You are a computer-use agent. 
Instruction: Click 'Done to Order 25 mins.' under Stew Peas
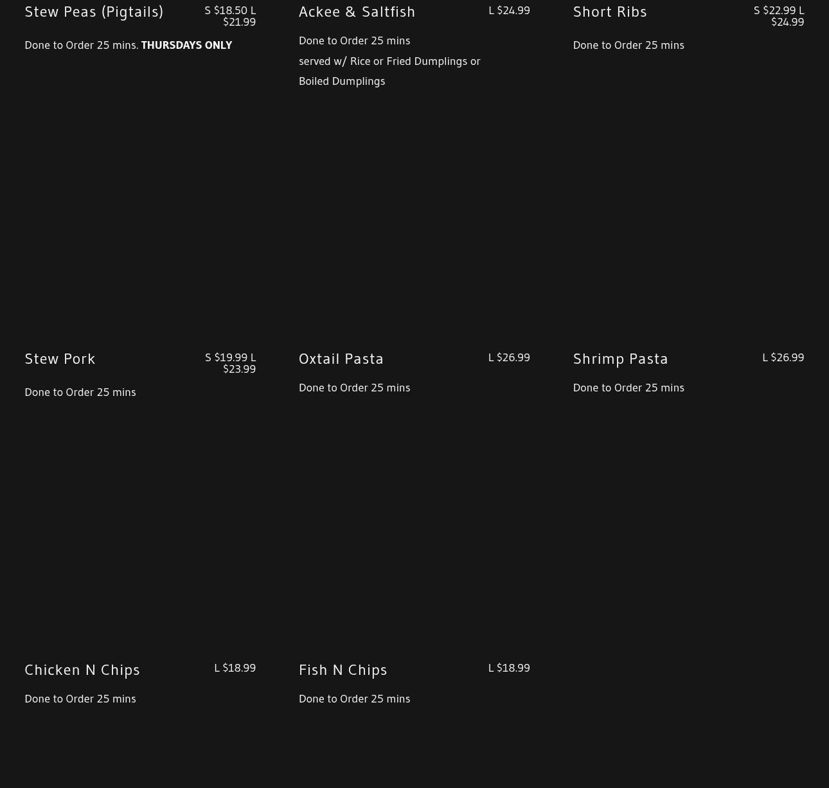(x=82, y=45)
